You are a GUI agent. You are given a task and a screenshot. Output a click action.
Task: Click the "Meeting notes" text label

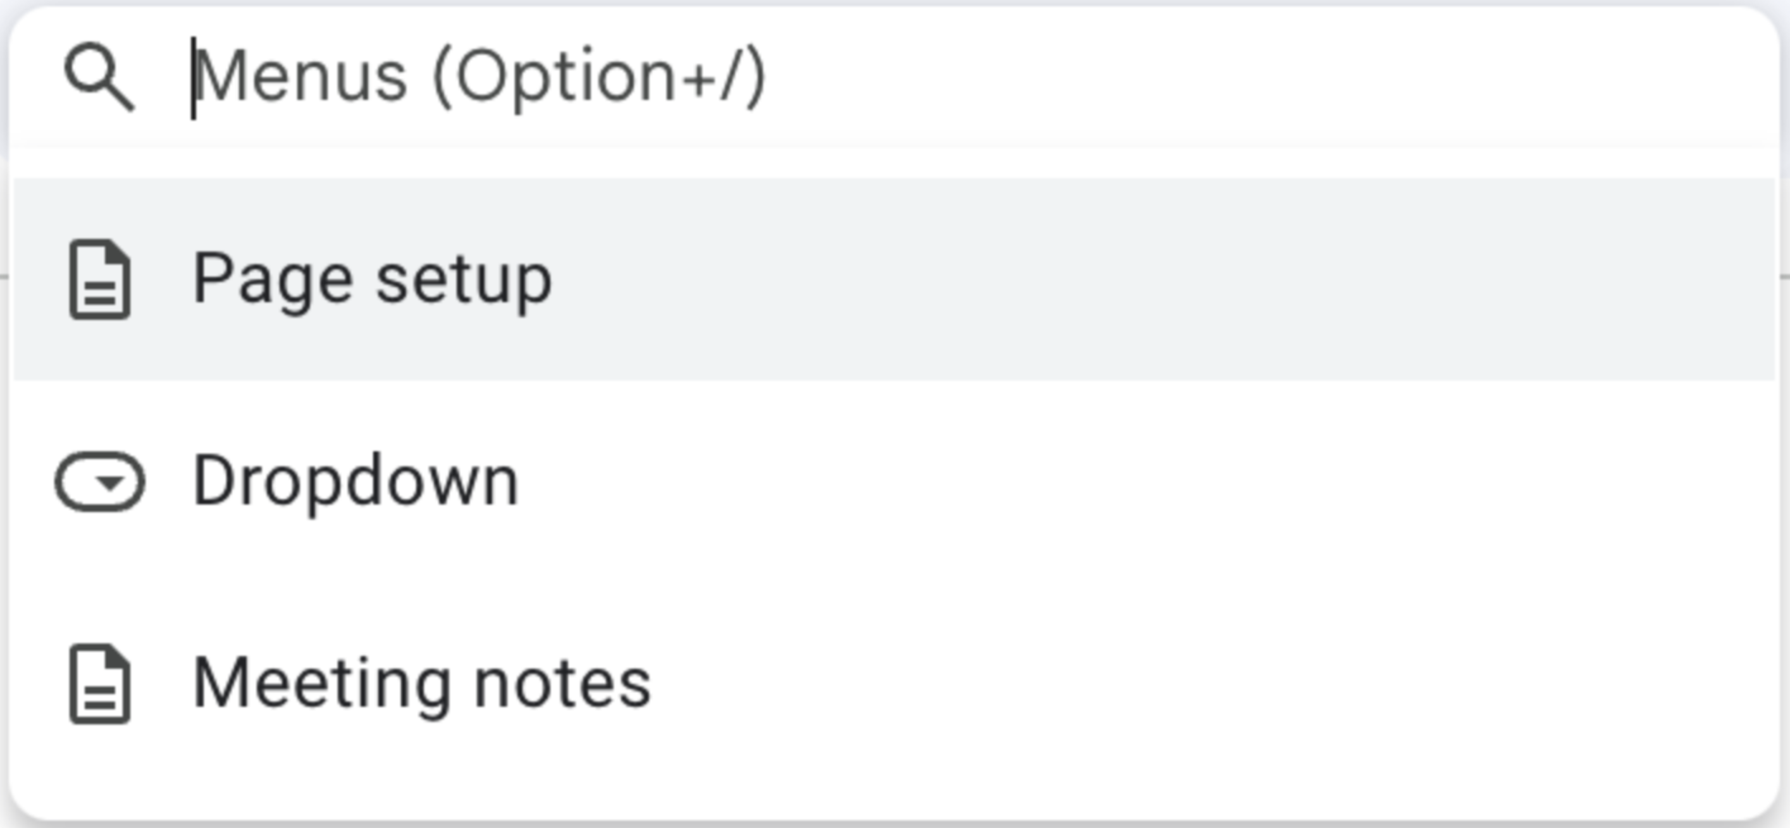[422, 685]
